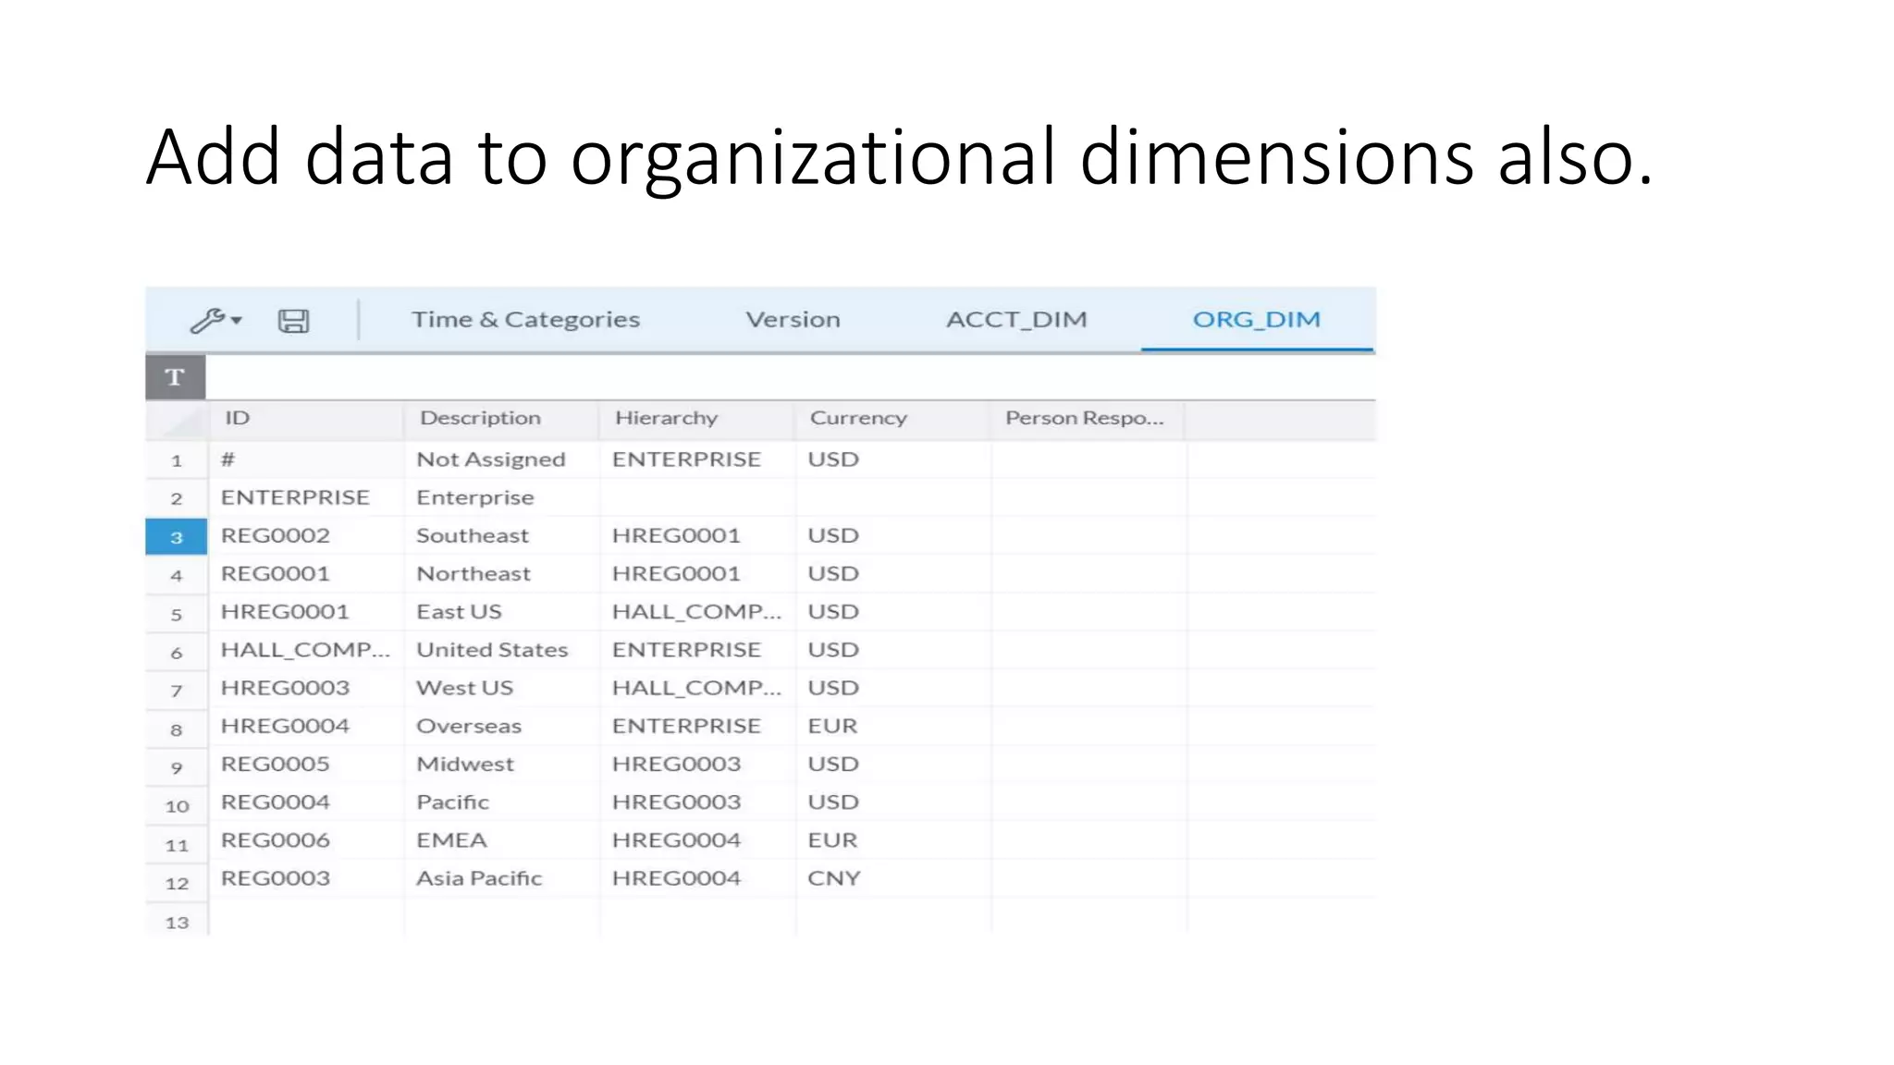This screenshot has height=1065, width=1894.
Task: Select the HALL_COMP... ID cell in row 6
Action: (305, 650)
